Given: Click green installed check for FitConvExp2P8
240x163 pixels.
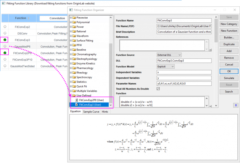Looking at the screenshot, I should tap(5, 53).
